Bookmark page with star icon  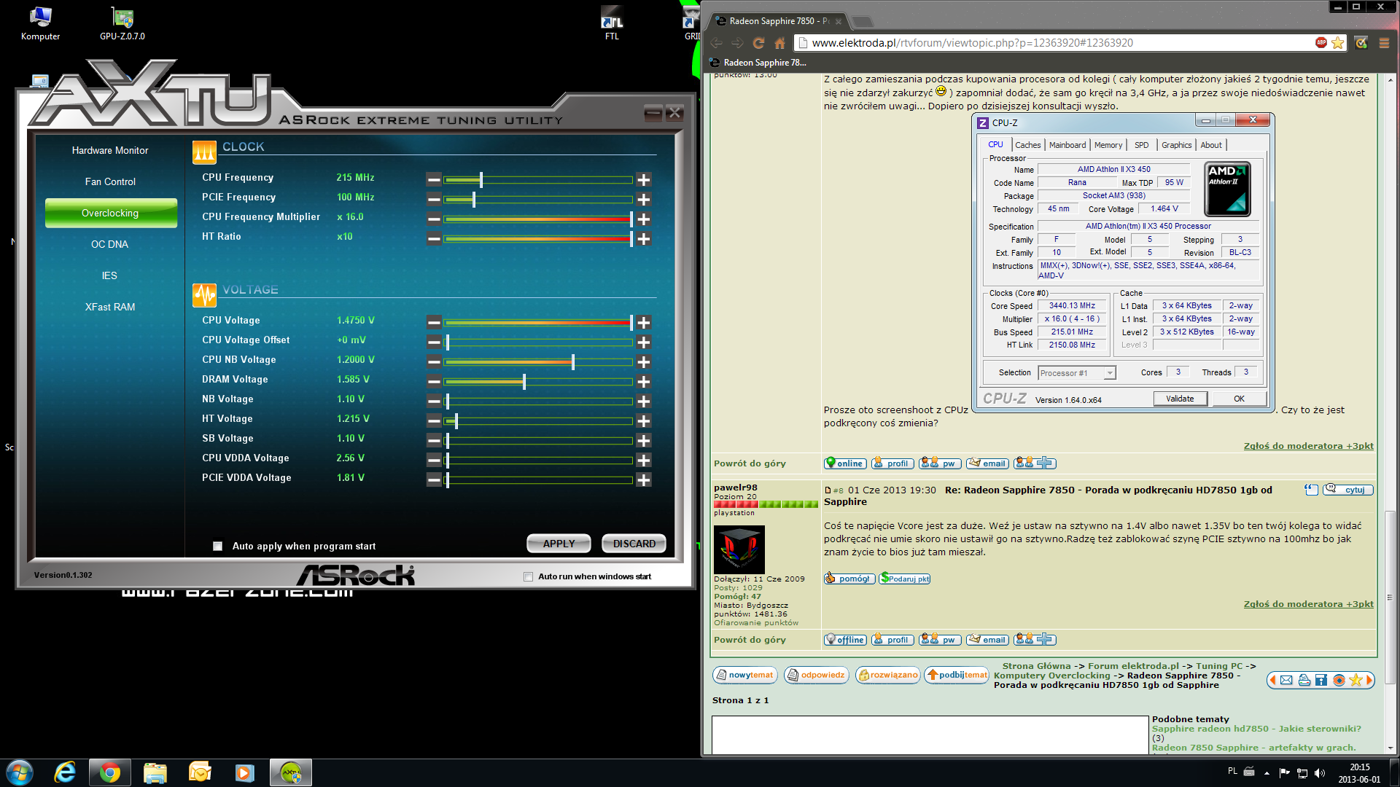(x=1337, y=43)
